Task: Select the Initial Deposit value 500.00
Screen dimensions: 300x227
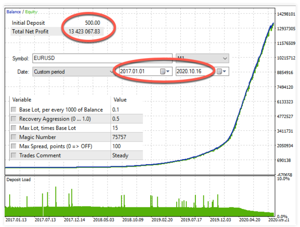Action: [92, 23]
